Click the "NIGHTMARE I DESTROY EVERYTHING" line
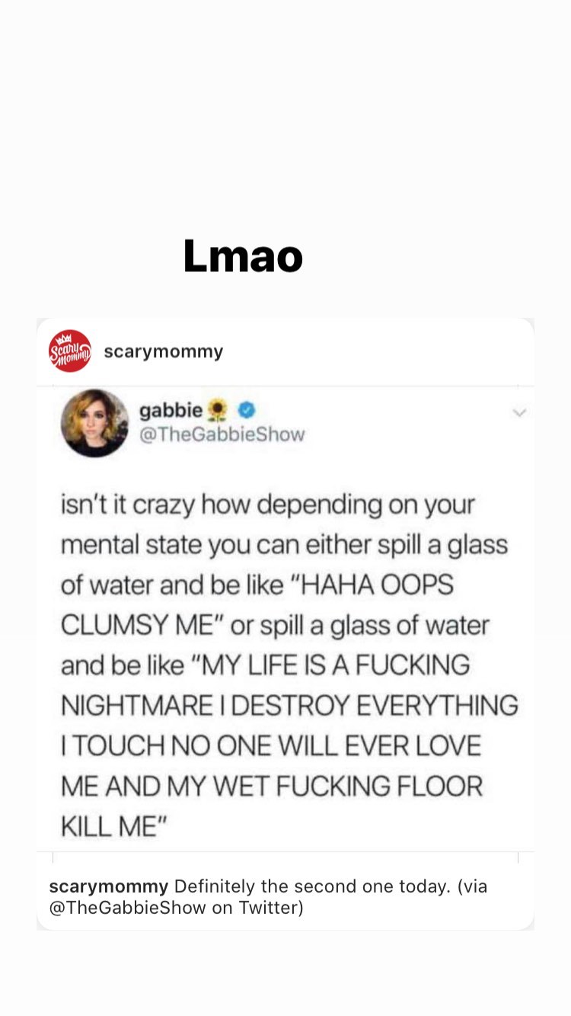This screenshot has width=571, height=1016. coord(289,705)
